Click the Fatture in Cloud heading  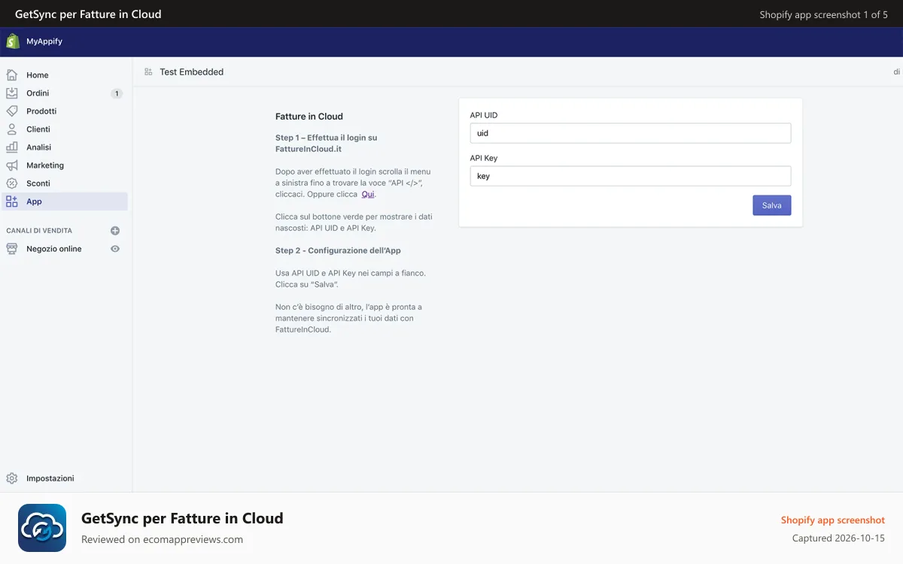pos(309,117)
